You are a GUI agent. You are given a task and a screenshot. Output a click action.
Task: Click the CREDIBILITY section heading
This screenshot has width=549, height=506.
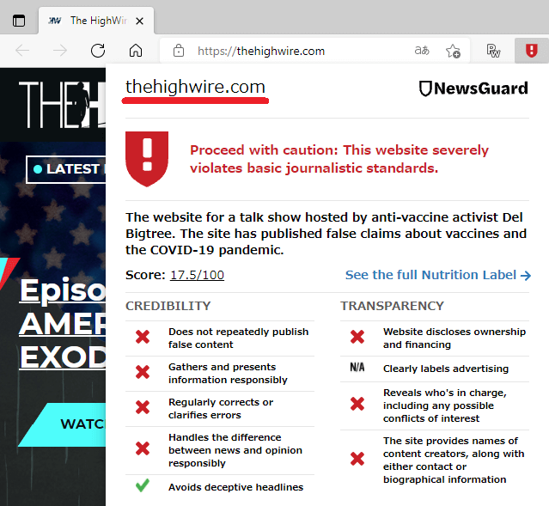[x=168, y=306]
